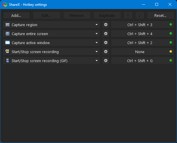Select the Ctrl + Shift + 4 hotkey field
The image size is (177, 143).
(143, 34)
